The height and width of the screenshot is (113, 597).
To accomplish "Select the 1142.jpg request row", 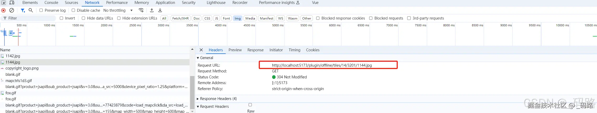I will (13, 56).
